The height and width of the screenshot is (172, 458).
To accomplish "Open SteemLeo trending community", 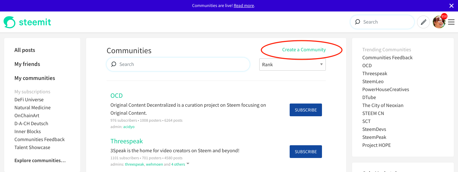I will coord(373,82).
